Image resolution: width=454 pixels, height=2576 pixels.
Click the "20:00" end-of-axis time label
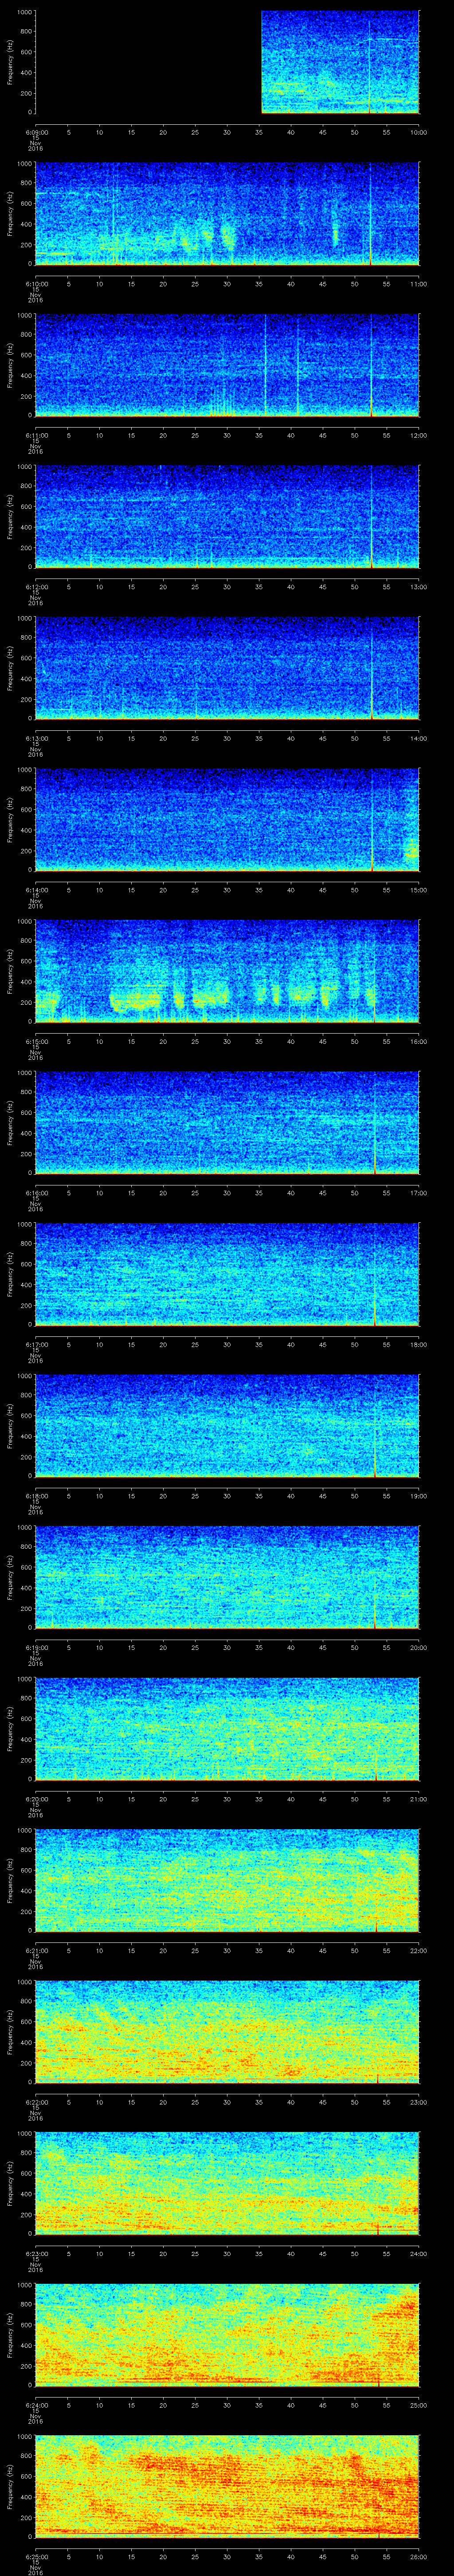pyautogui.click(x=419, y=1647)
